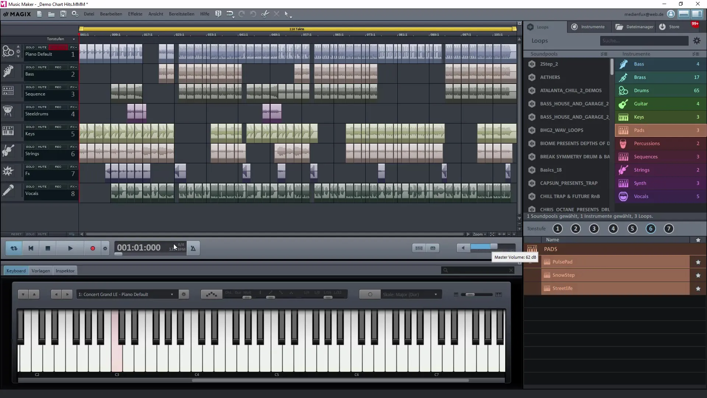The image size is (707, 398).
Task: Mute the Fx track
Action: pos(42,167)
